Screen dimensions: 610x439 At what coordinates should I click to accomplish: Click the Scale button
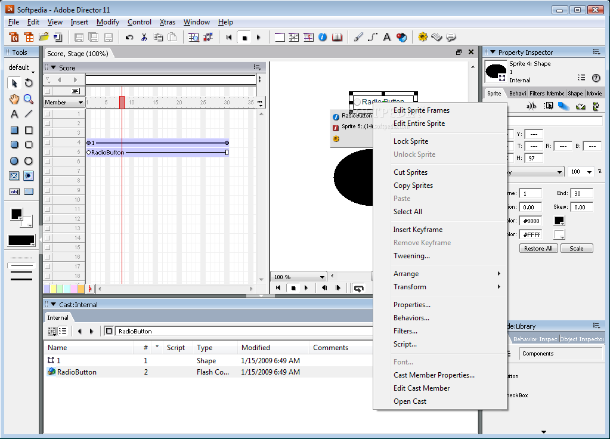point(577,248)
